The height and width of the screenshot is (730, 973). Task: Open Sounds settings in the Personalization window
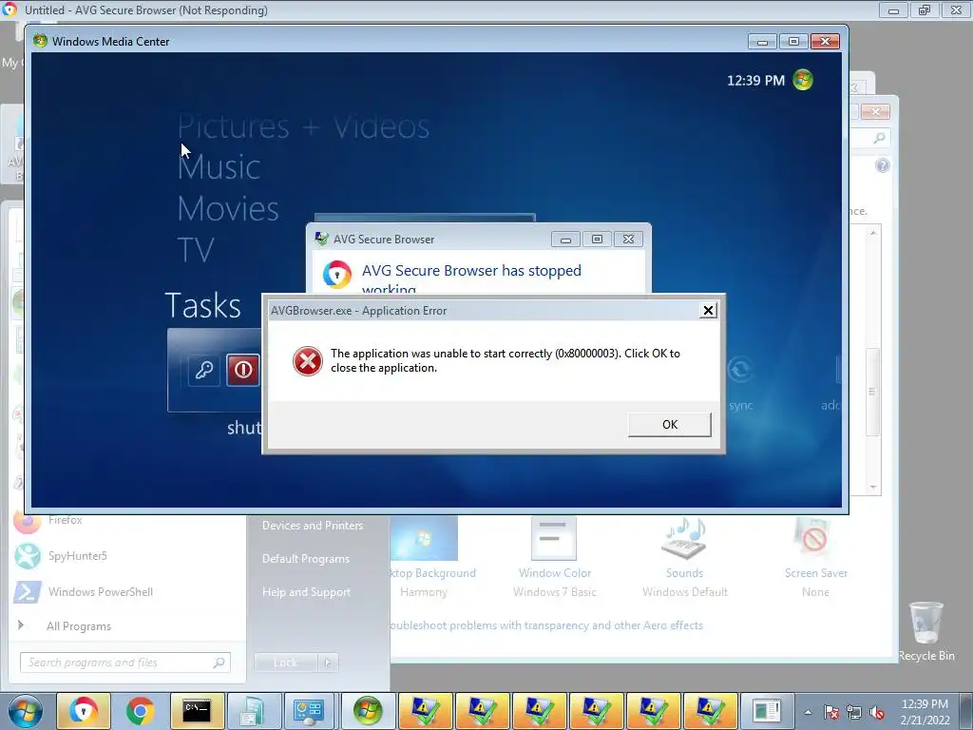684,556
